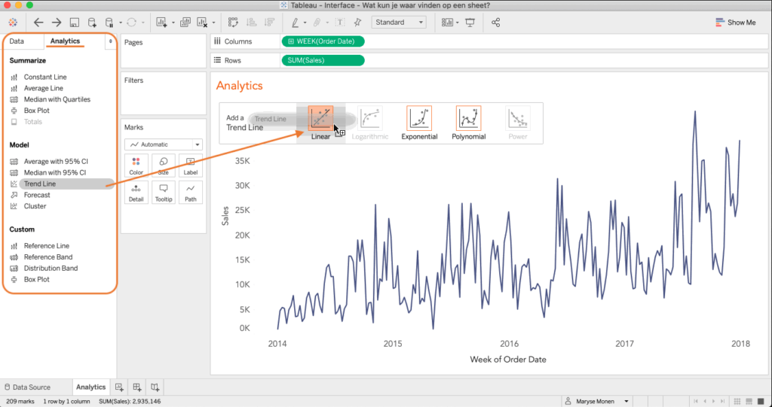This screenshot has width=772, height=407.
Task: Open the Data Source tab
Action: pos(31,387)
